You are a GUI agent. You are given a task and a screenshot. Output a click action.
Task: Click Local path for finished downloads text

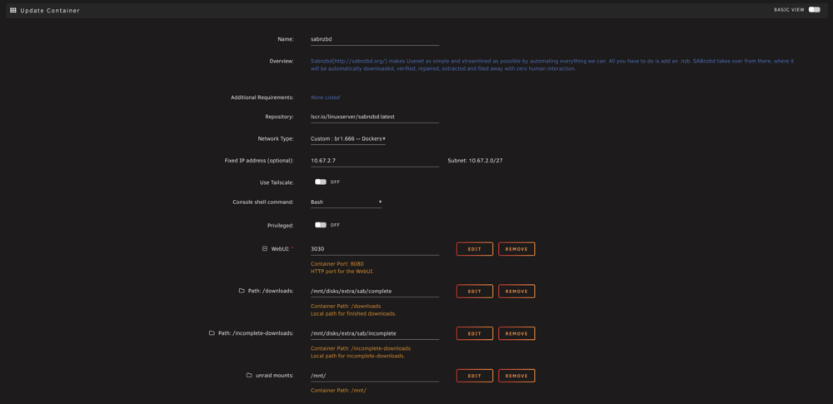(353, 314)
